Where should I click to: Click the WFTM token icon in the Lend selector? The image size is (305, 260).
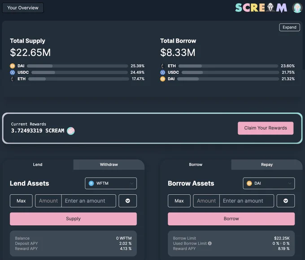(91, 183)
